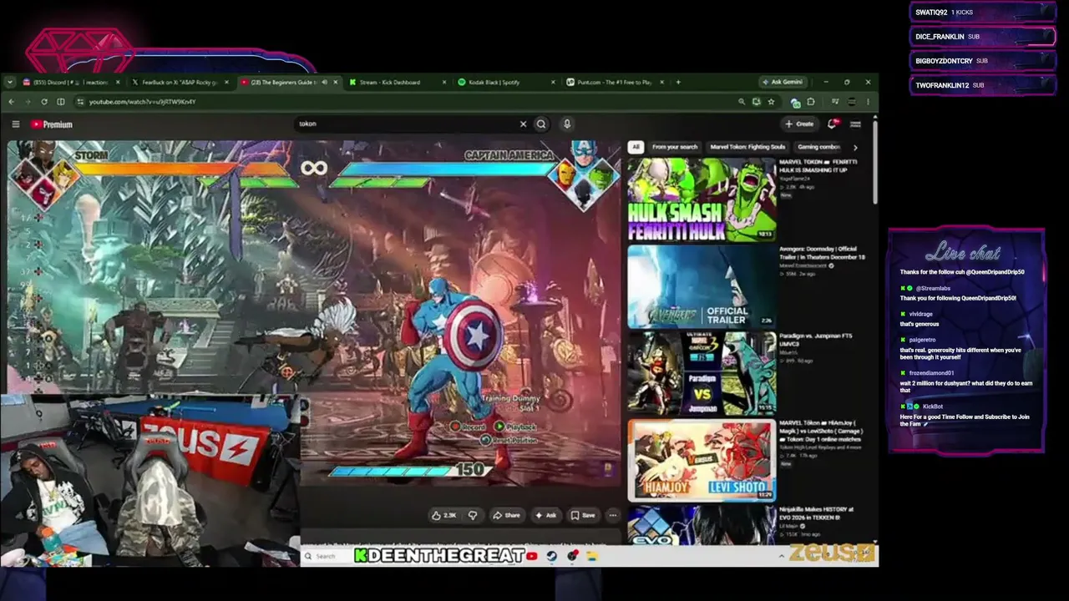
Task: Save the video to a playlist
Action: pos(582,515)
